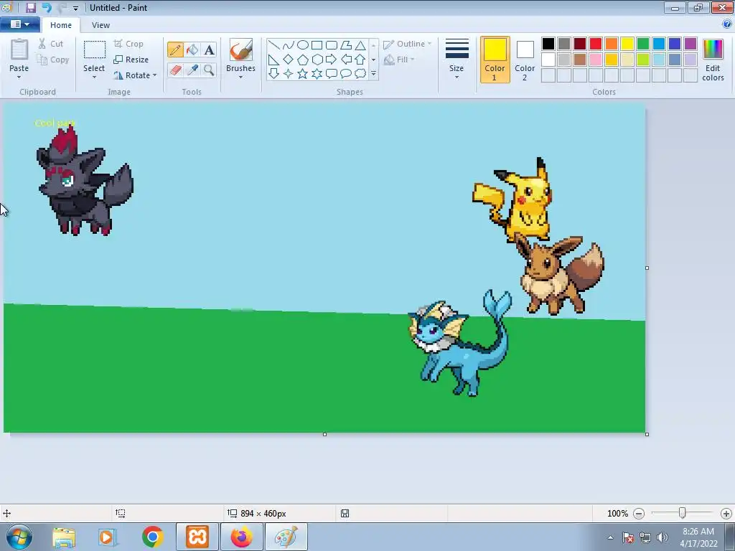Choose the Right triangle shape
This screenshot has width=735, height=551.
(x=274, y=60)
